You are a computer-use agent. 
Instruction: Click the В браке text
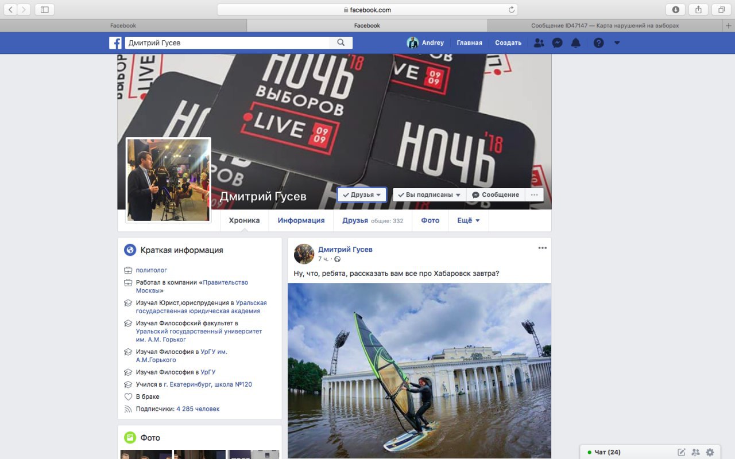click(x=148, y=397)
